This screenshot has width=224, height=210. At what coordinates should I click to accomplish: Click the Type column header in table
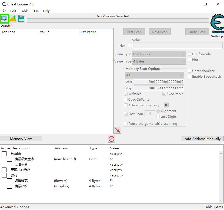click(99, 148)
